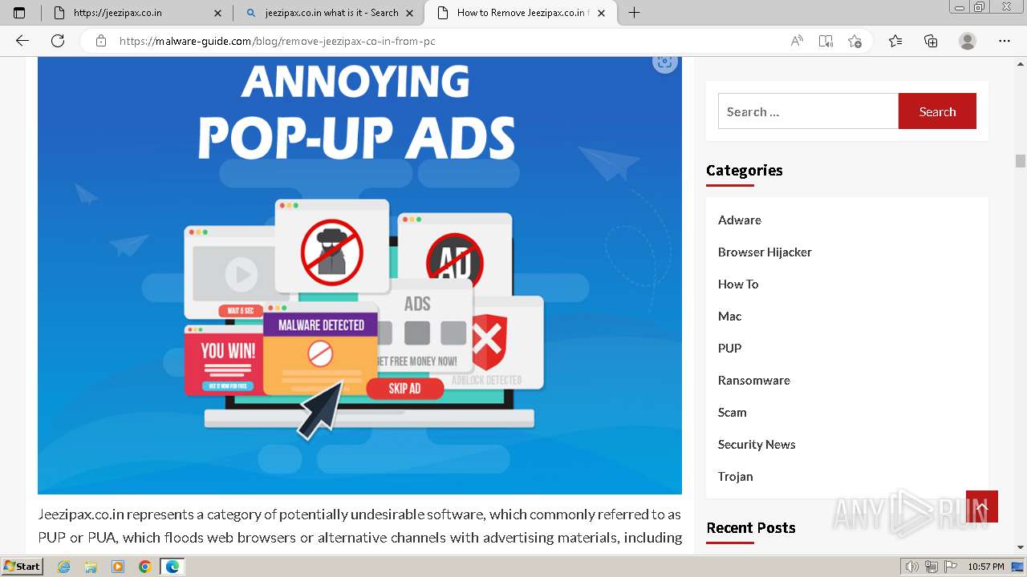
Task: Open a new browser tab
Action: coord(634,13)
